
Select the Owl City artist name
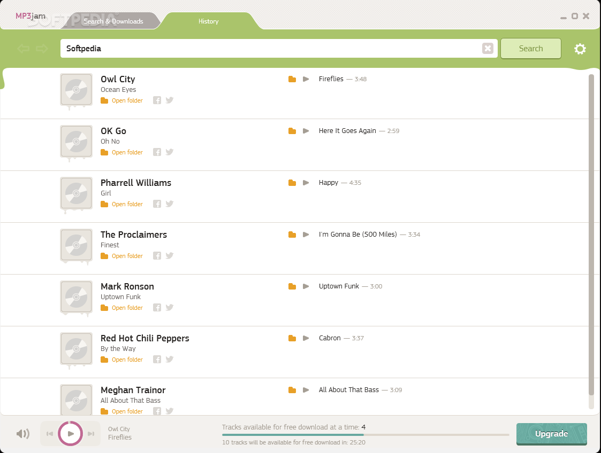click(x=118, y=79)
